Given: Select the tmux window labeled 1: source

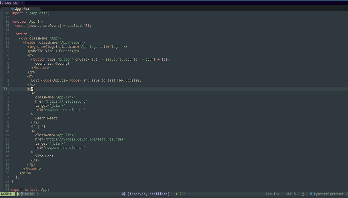Looking at the screenshot, I should click(9, 3).
